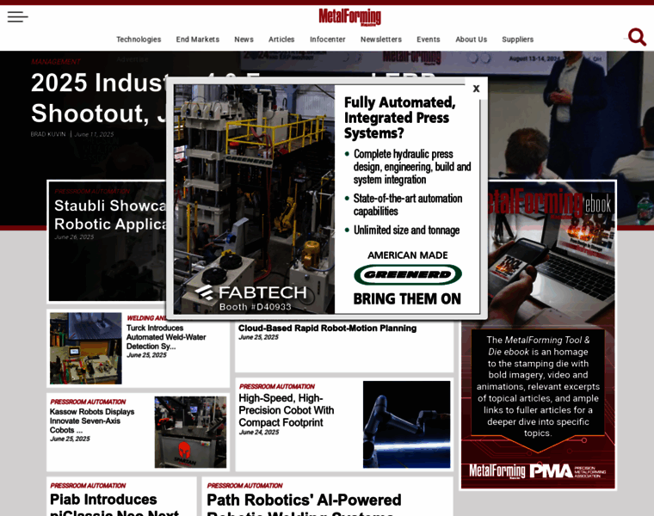The height and width of the screenshot is (516, 654).
Task: Click the Pressroom Automation label above Piab
Action: [88, 486]
